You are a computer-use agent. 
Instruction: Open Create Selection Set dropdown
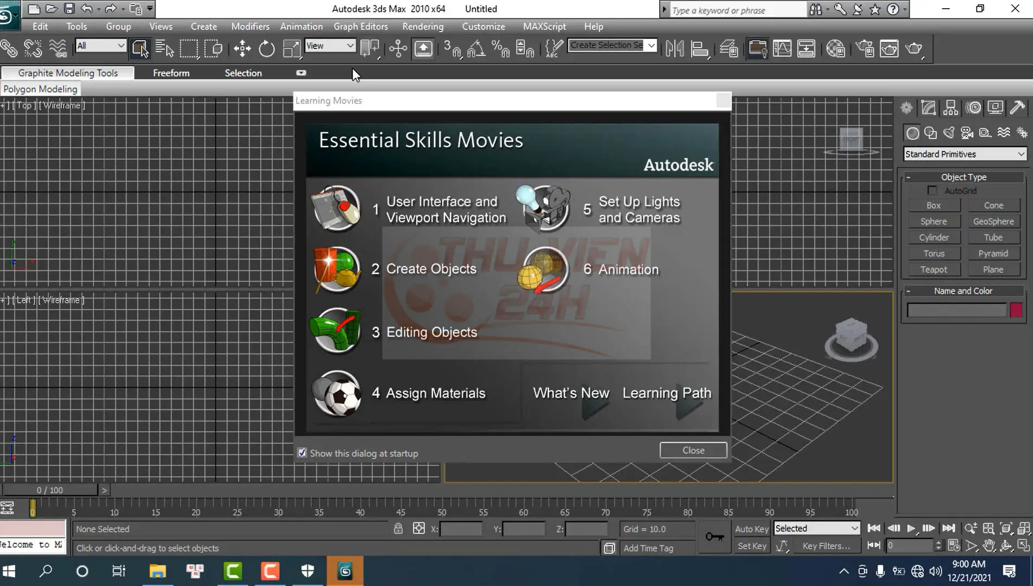(612, 45)
